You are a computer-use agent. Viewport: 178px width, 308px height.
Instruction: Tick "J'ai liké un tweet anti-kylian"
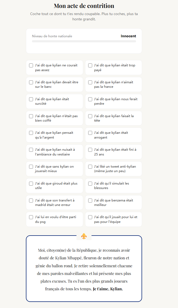(x=90, y=167)
